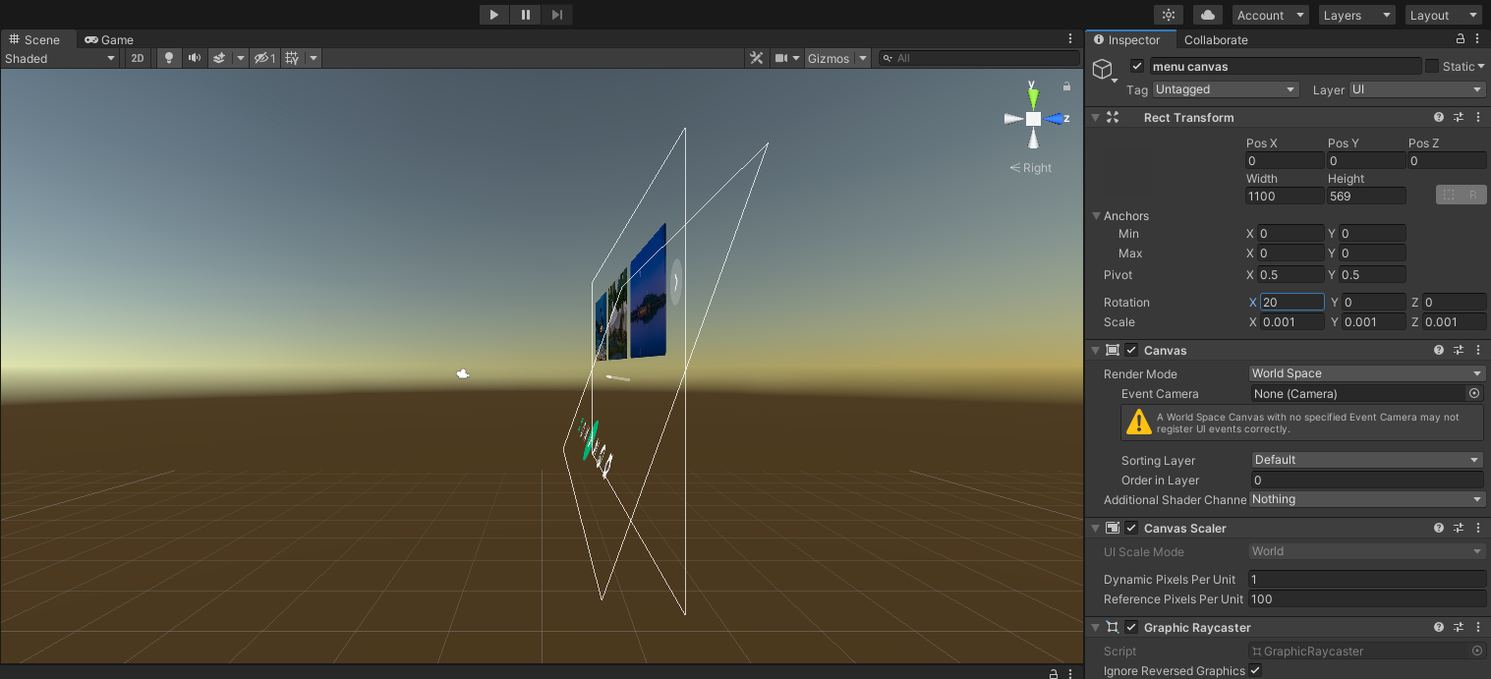The width and height of the screenshot is (1491, 679).
Task: Toggle scene lighting with the lightbulb icon
Action: 169,58
